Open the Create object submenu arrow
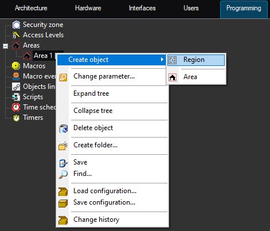This screenshot has width=270, height=231. (162, 60)
